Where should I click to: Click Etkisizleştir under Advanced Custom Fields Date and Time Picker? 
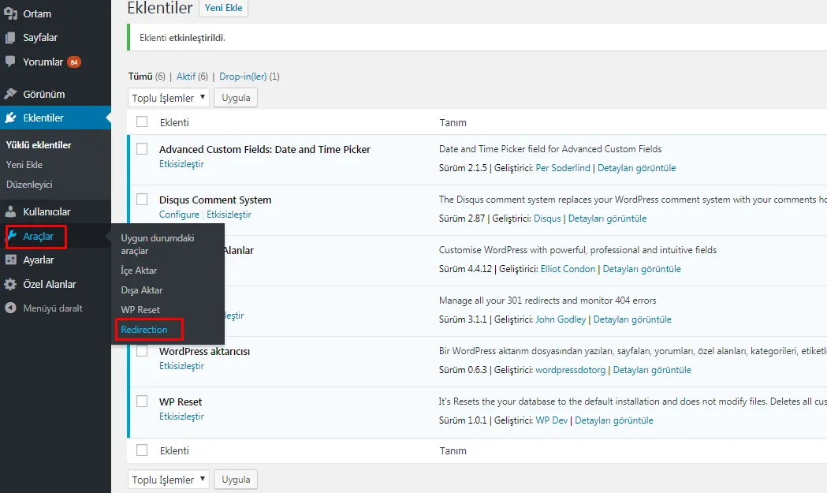[181, 164]
